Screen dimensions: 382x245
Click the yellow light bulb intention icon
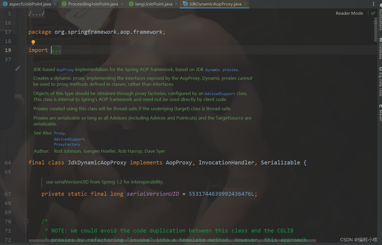tap(33, 42)
